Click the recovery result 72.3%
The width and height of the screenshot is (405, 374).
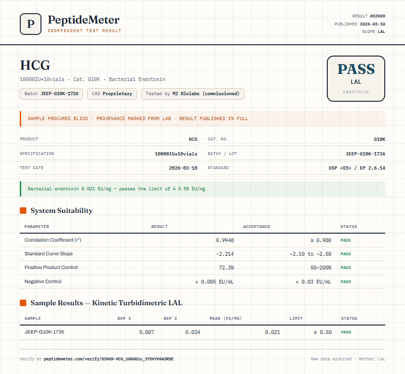[x=226, y=268]
